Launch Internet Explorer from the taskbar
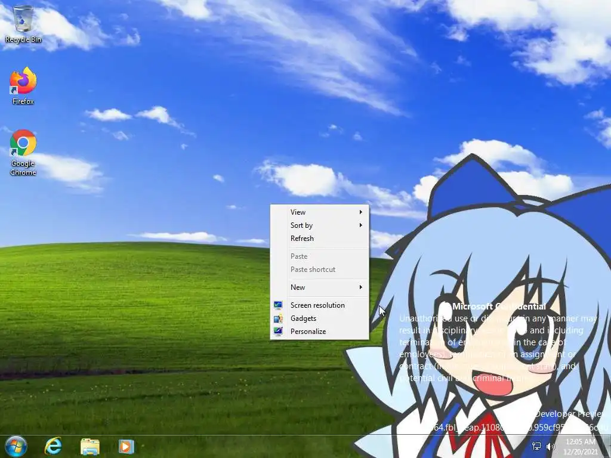 (x=53, y=446)
